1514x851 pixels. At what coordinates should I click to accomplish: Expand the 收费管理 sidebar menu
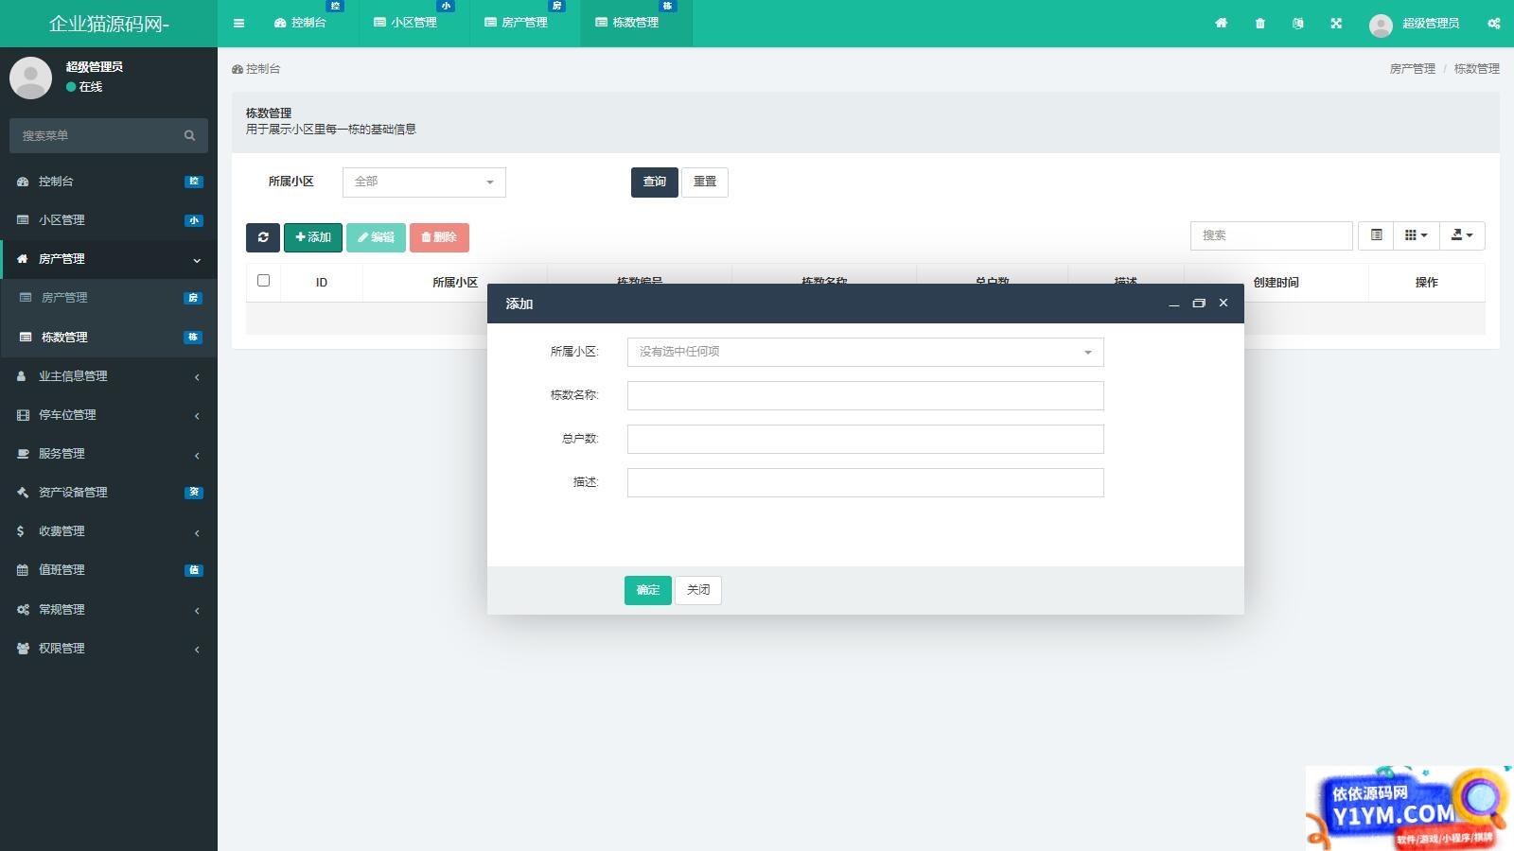click(109, 531)
